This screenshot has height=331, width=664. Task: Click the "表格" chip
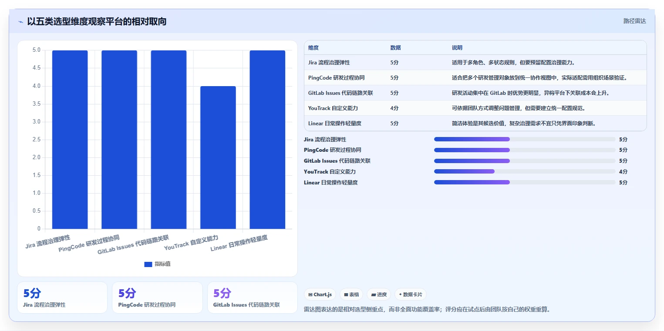pos(351,294)
